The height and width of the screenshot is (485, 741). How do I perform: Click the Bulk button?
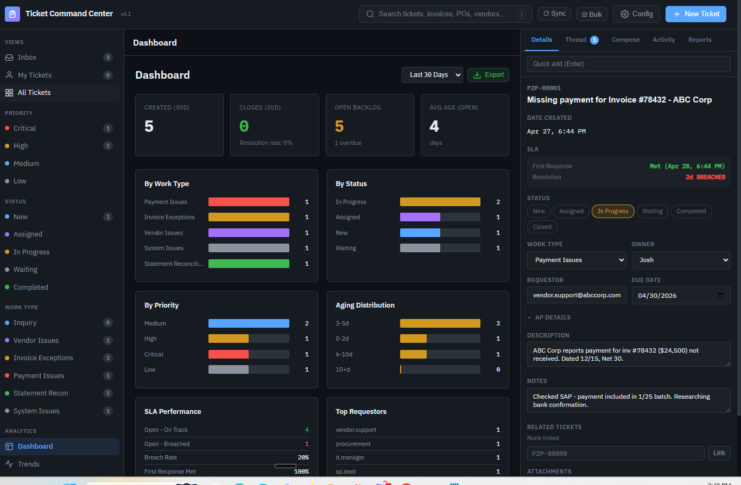click(592, 14)
